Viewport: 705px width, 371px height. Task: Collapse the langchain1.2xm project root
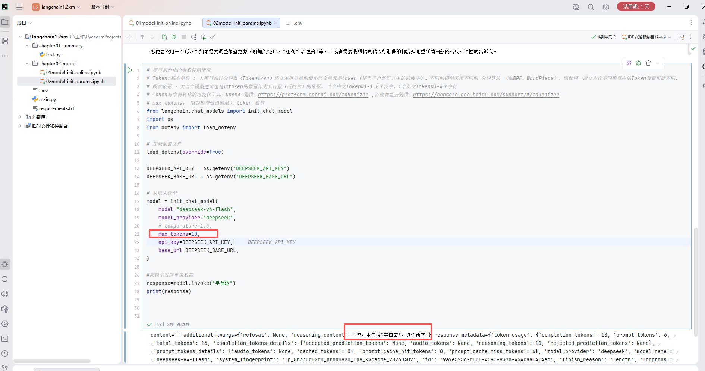[x=20, y=37]
